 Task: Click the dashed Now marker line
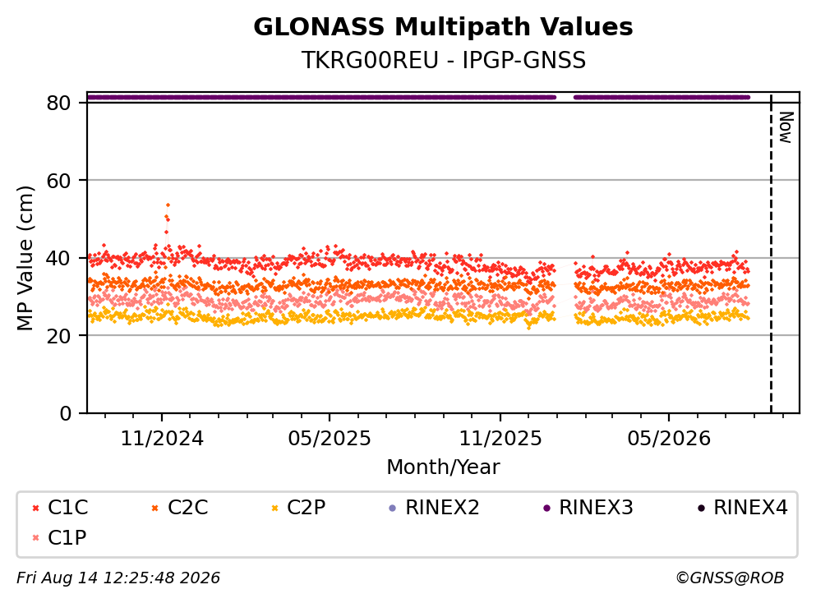coord(771,253)
